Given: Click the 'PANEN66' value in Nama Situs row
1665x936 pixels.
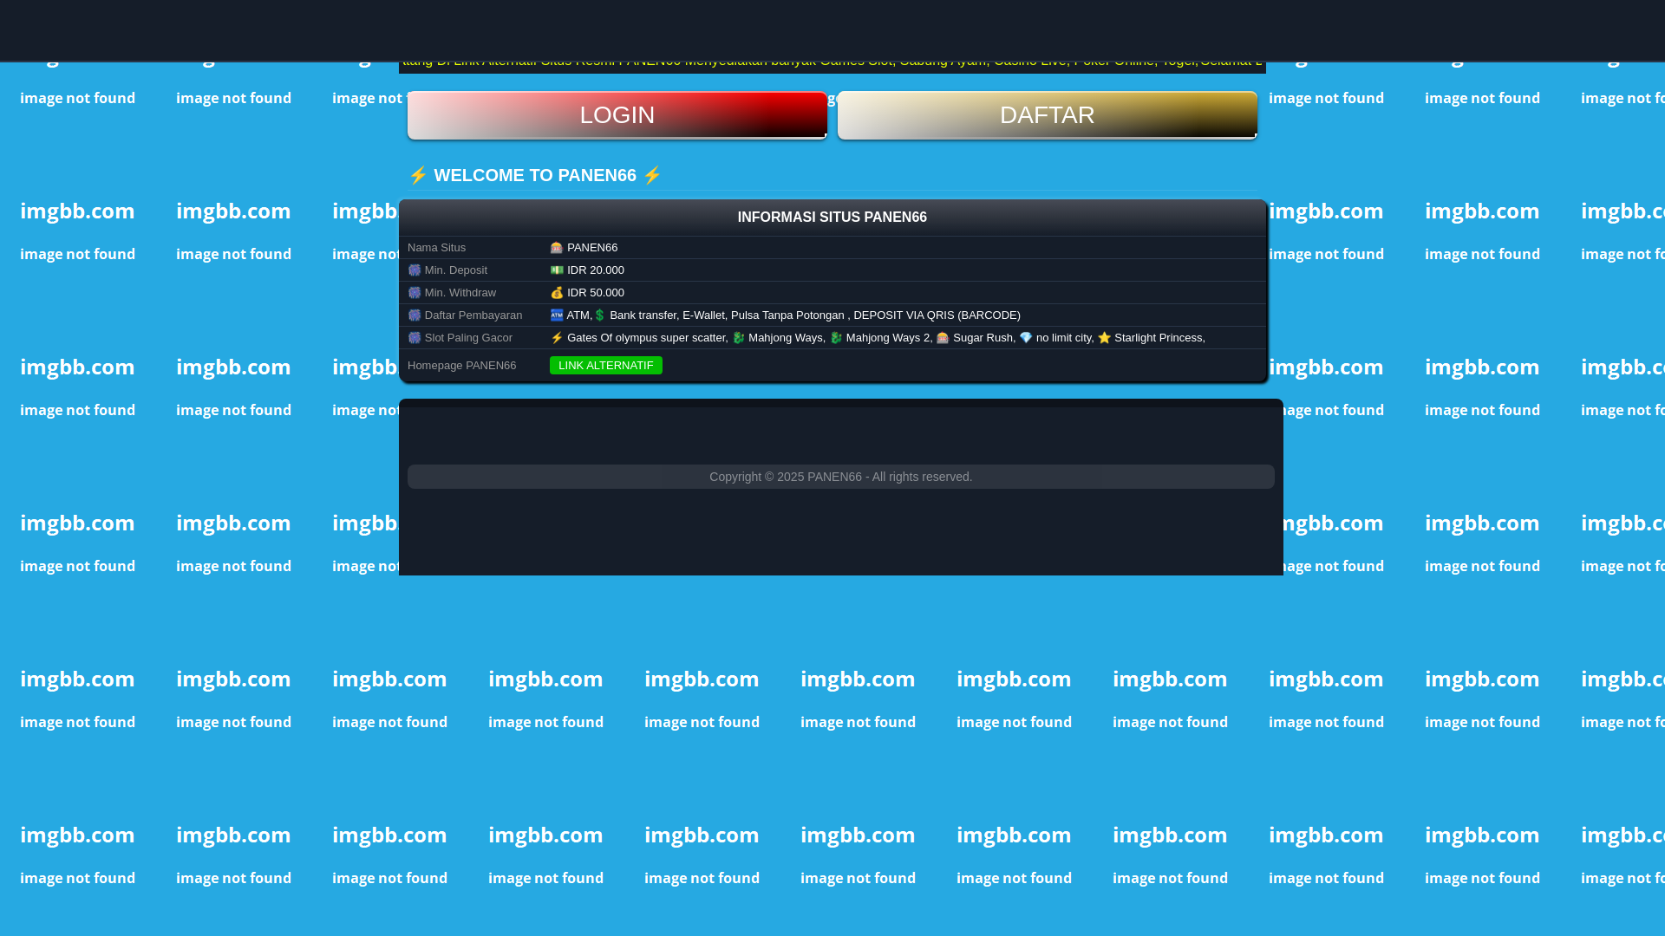Looking at the screenshot, I should tap(592, 248).
